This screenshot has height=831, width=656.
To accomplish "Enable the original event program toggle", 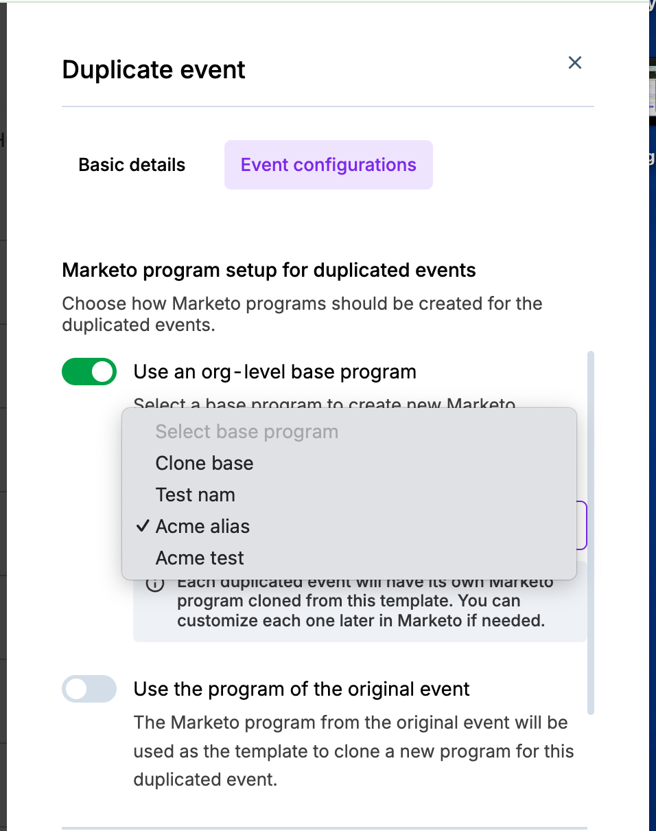I will [x=89, y=689].
